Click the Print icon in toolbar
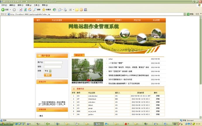Viewport: 202px width, 126px height. point(65,10)
